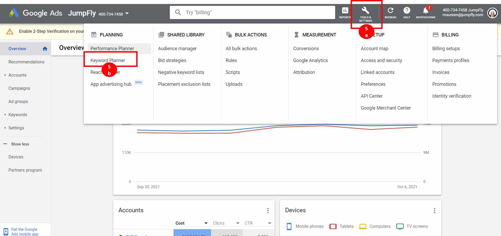The image size is (501, 236).
Task: Go to Ad groups in sidebar
Action: pyautogui.click(x=18, y=101)
